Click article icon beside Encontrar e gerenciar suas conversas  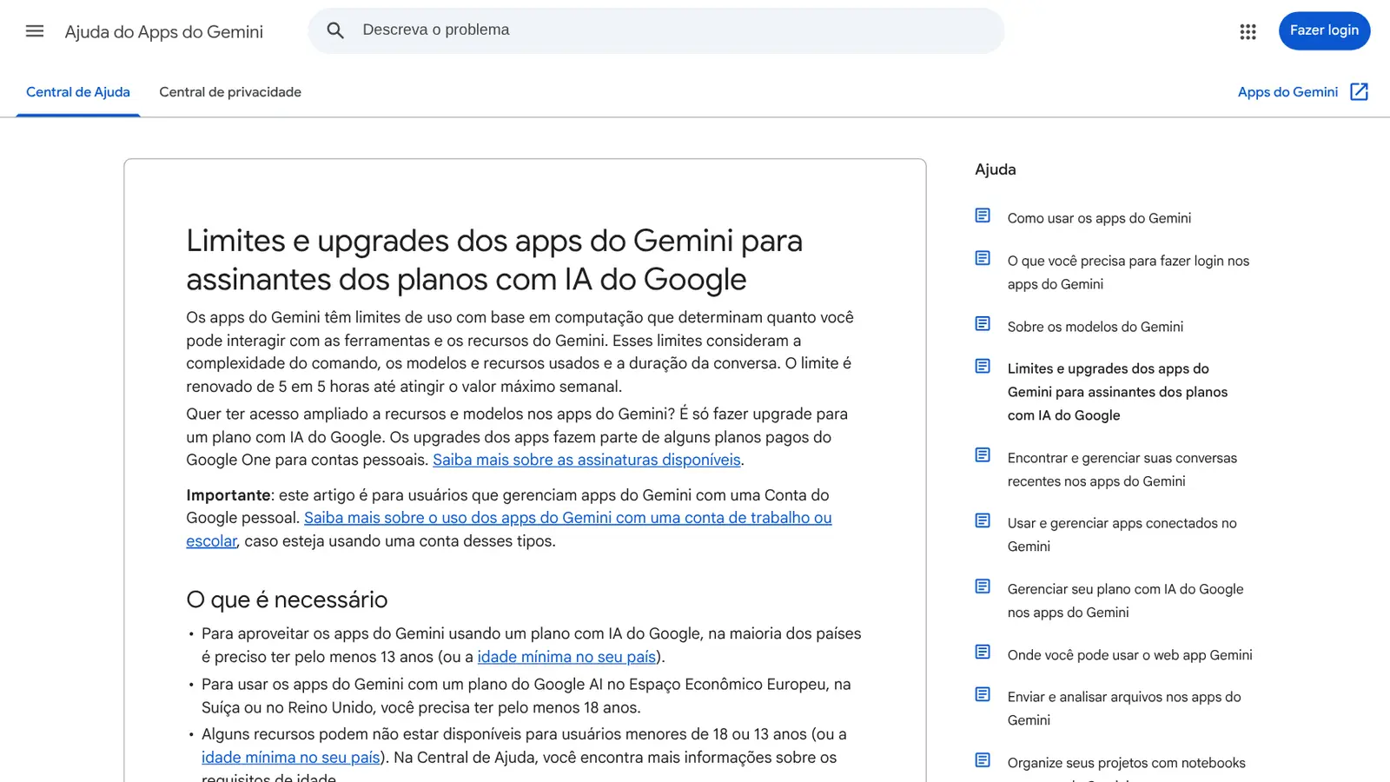tap(983, 455)
